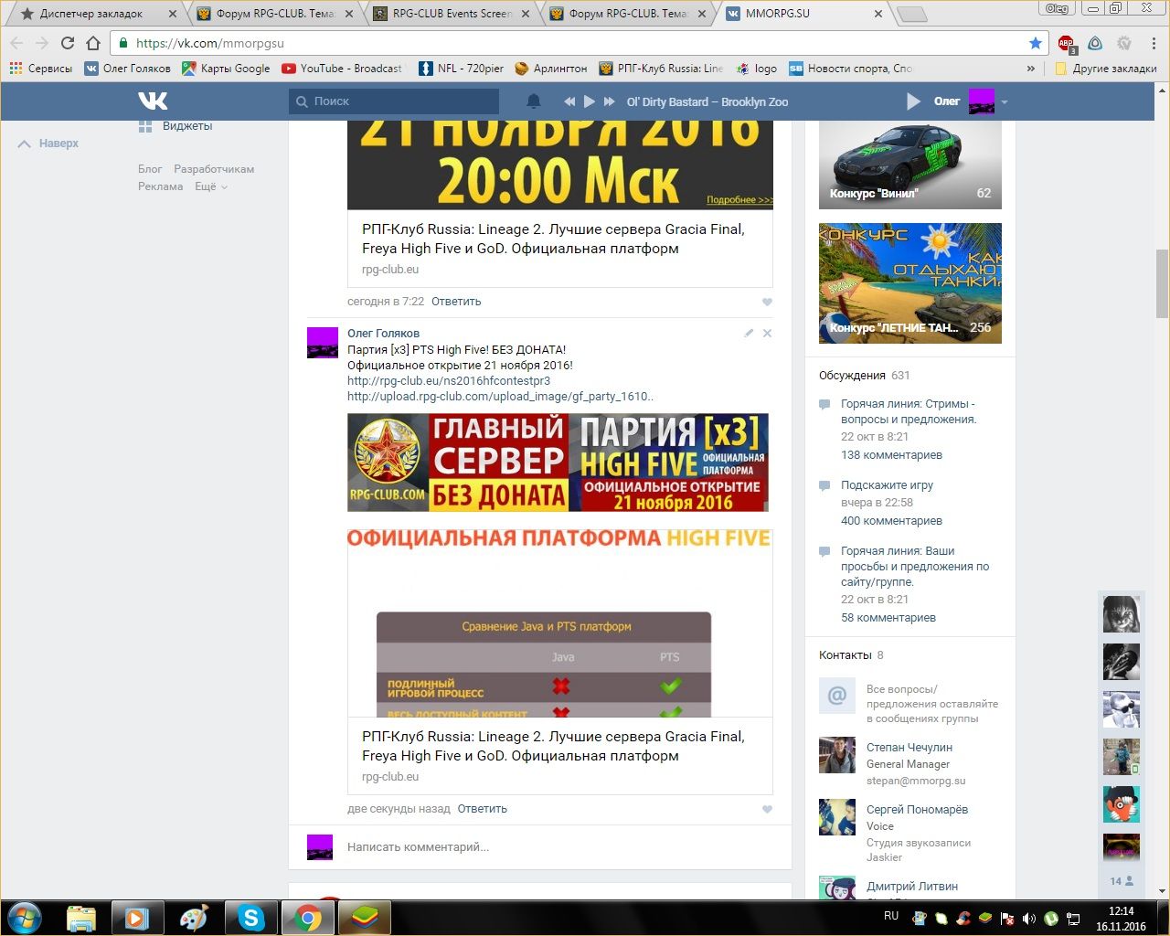This screenshot has height=936, width=1170.
Task: Open the Разработчикам link
Action: 214,169
